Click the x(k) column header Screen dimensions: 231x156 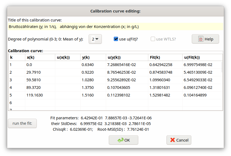(x=40, y=57)
